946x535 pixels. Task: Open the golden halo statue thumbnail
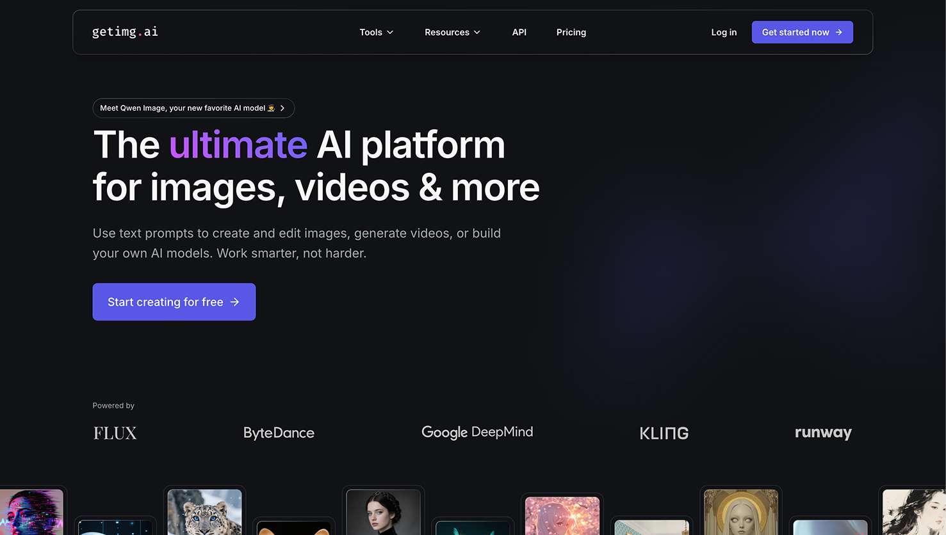click(741, 512)
